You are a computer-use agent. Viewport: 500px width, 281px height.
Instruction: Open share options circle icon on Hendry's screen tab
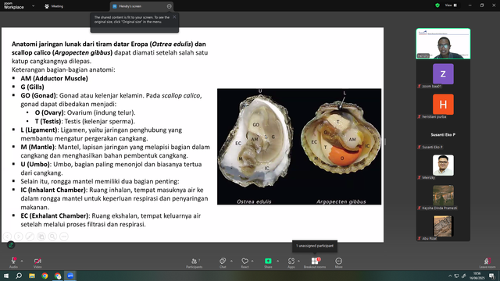(169, 6)
